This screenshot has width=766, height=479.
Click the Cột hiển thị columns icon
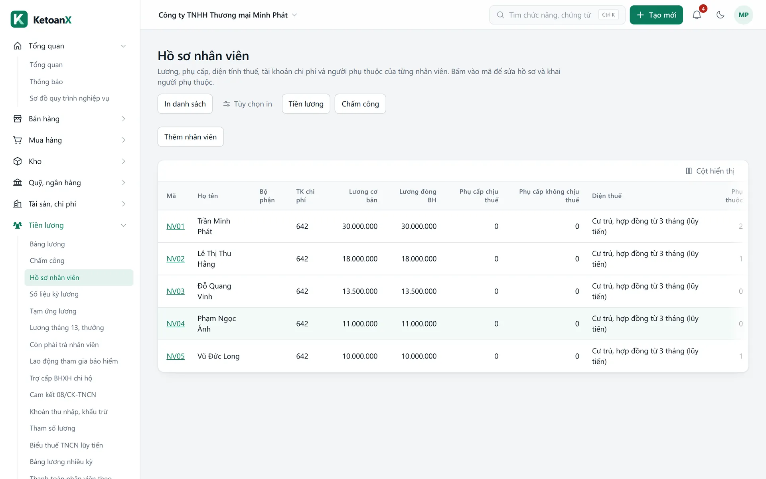(689, 171)
